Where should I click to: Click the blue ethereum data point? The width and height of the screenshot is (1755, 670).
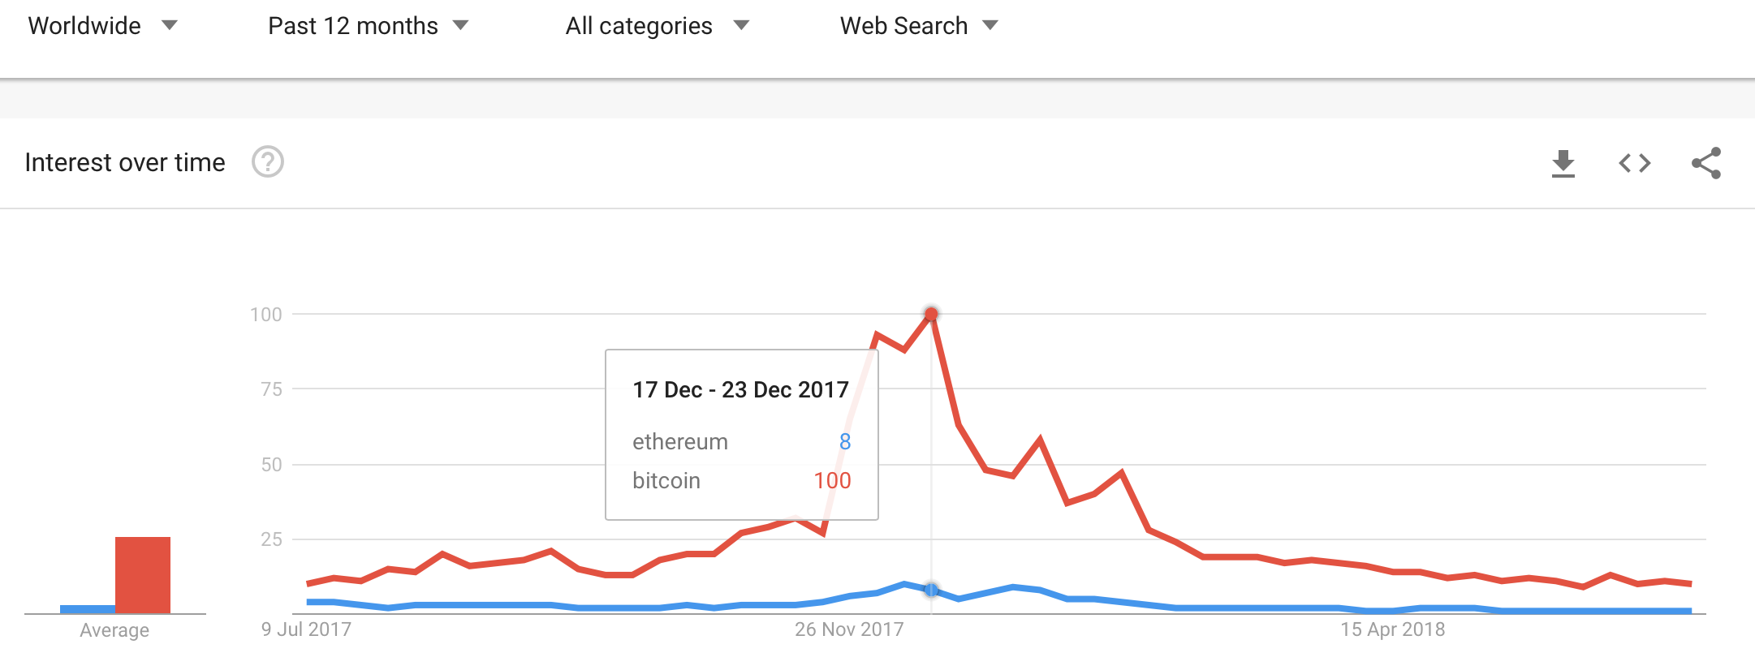coord(931,590)
